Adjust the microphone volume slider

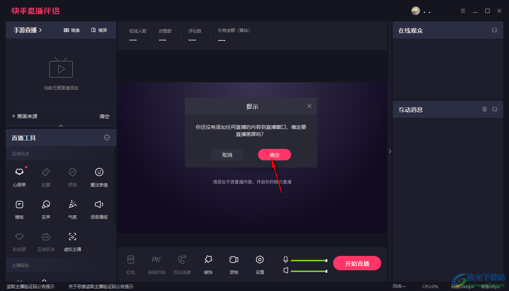pos(309,261)
